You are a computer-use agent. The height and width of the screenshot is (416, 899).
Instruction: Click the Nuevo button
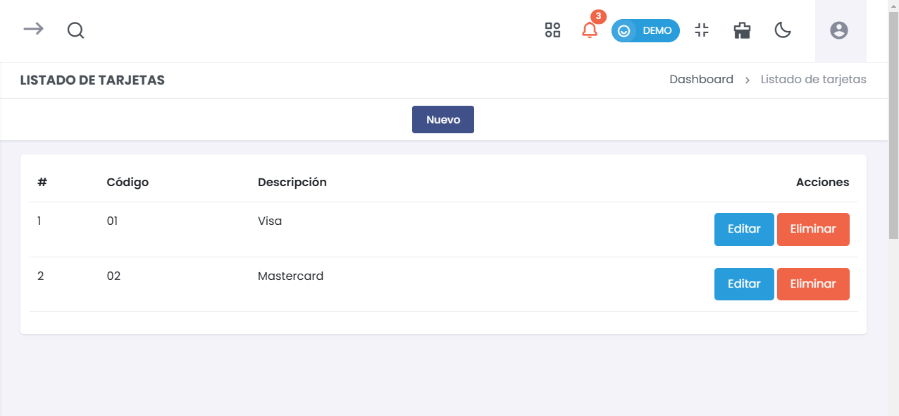(442, 120)
